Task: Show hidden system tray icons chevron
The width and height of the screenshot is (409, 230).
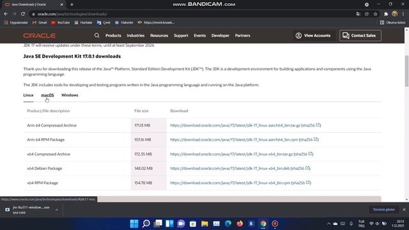Action: tap(329, 224)
